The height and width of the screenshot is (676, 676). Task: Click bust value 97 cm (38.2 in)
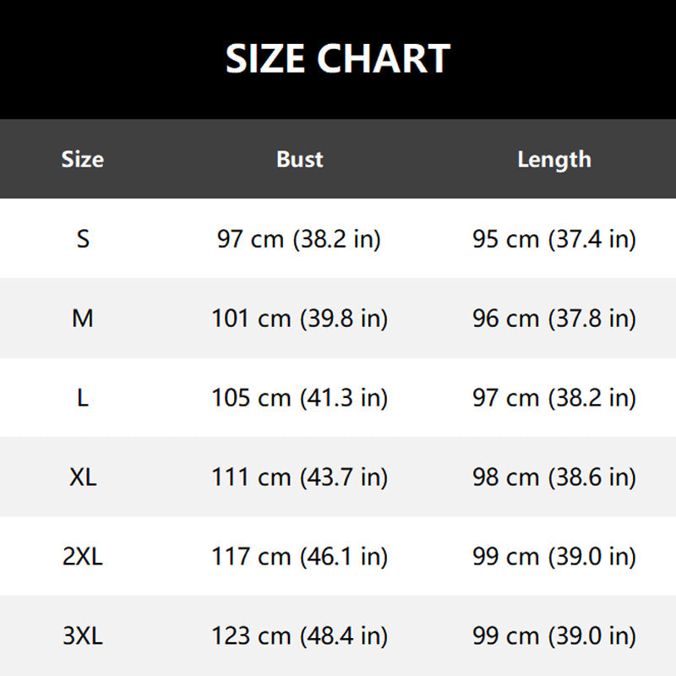point(299,239)
